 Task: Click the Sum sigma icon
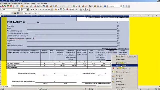click(x=18, y=13)
